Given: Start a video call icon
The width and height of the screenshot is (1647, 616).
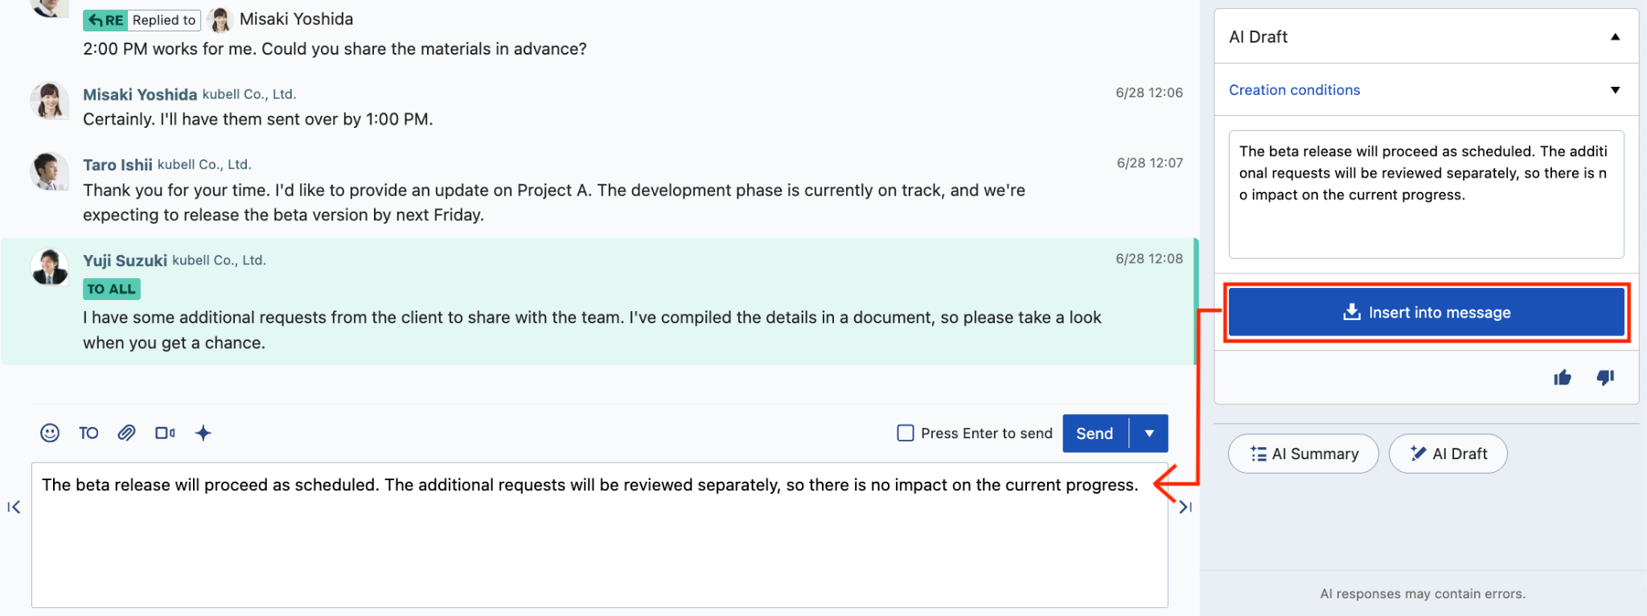Looking at the screenshot, I should (x=165, y=433).
